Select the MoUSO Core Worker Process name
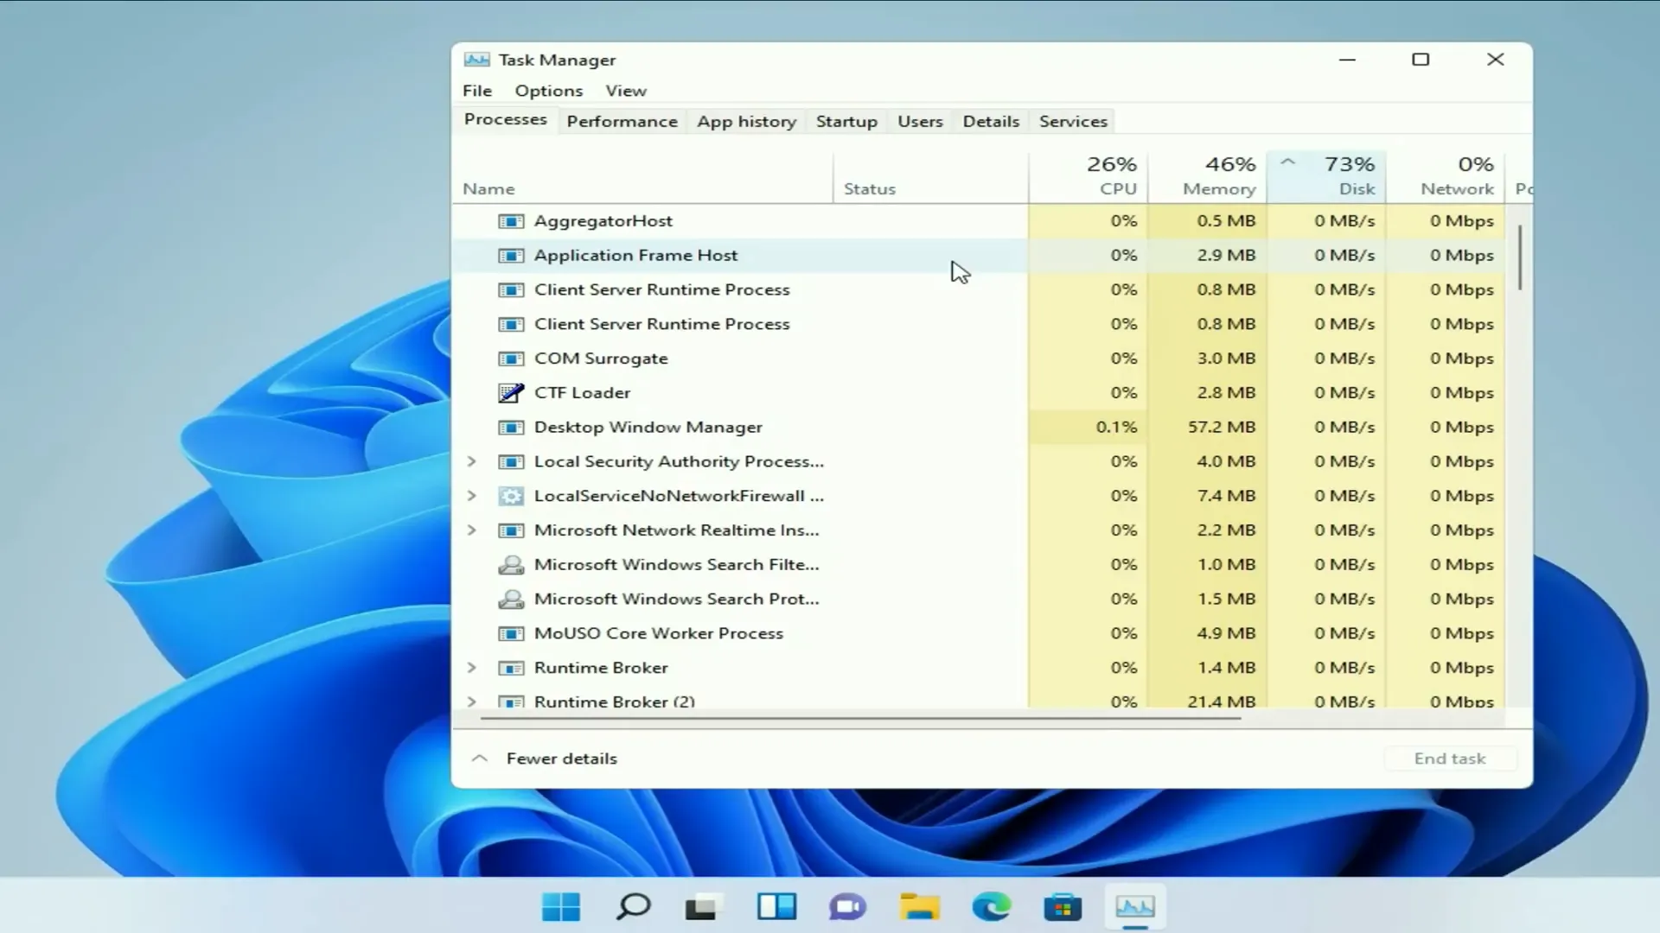Screen dimensions: 1660x933 tap(659, 634)
